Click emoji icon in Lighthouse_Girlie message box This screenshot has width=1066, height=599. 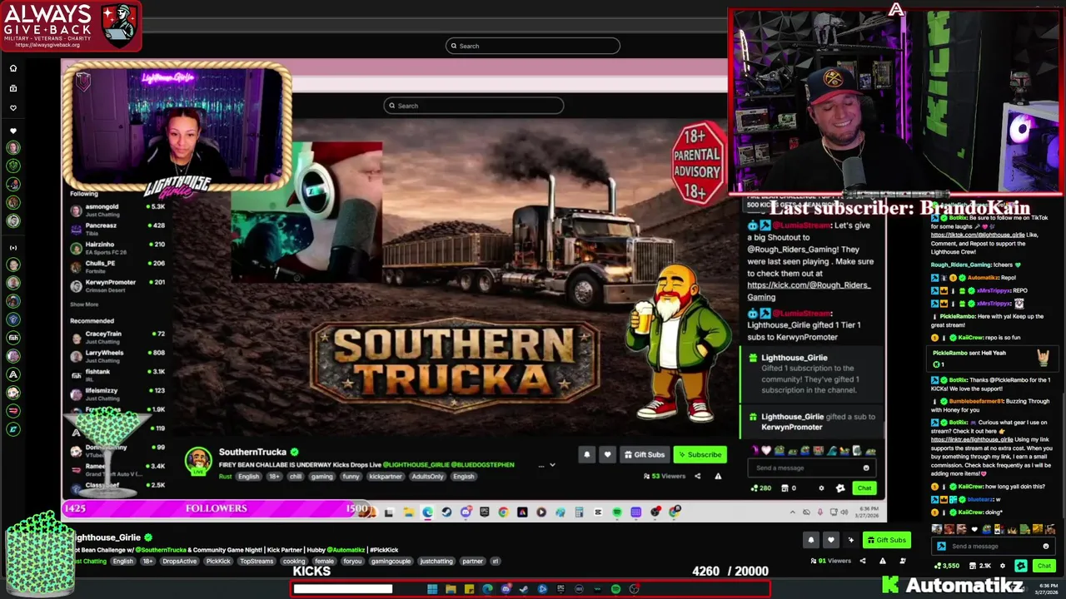1046,547
